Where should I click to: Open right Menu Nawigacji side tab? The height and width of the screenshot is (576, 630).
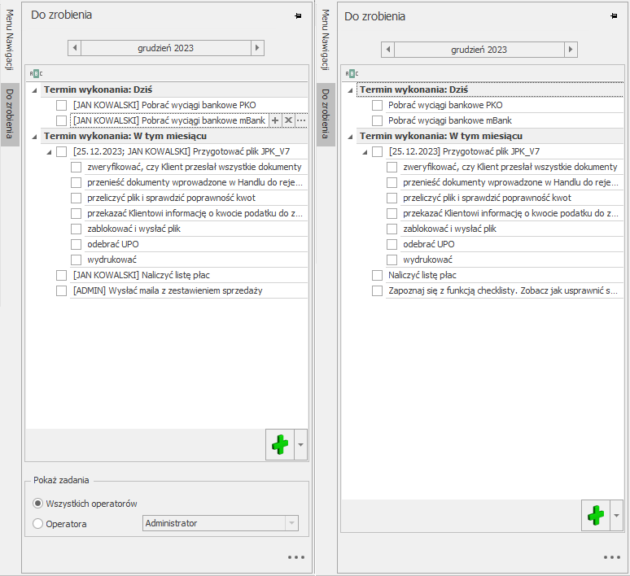point(326,40)
